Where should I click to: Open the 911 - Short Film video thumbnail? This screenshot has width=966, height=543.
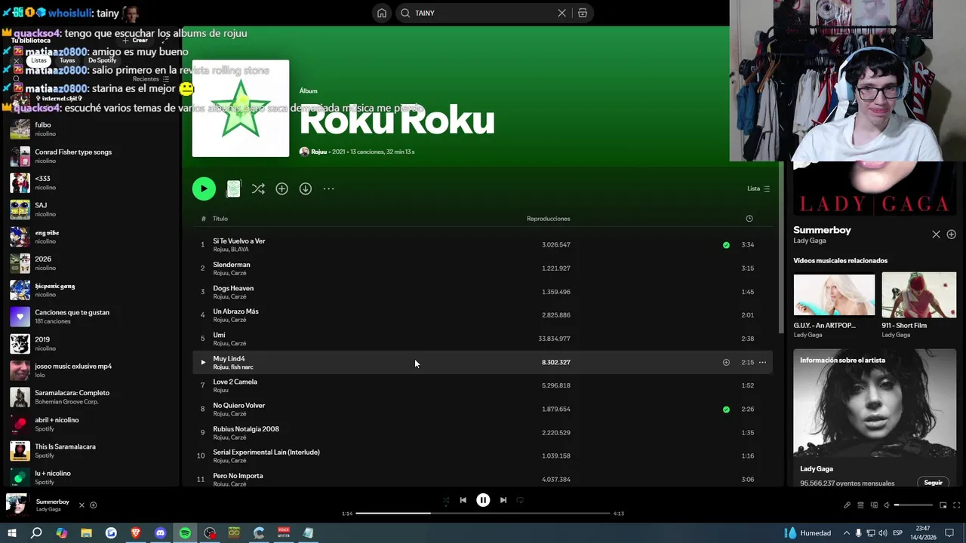[x=918, y=295]
